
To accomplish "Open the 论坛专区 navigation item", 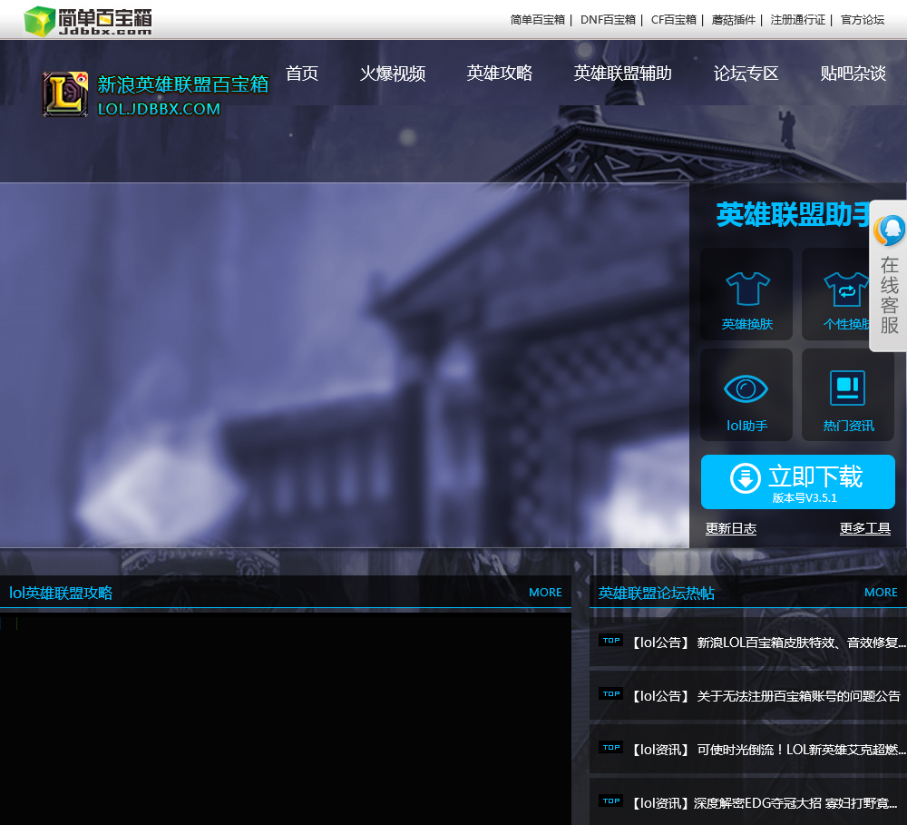I will tap(746, 73).
